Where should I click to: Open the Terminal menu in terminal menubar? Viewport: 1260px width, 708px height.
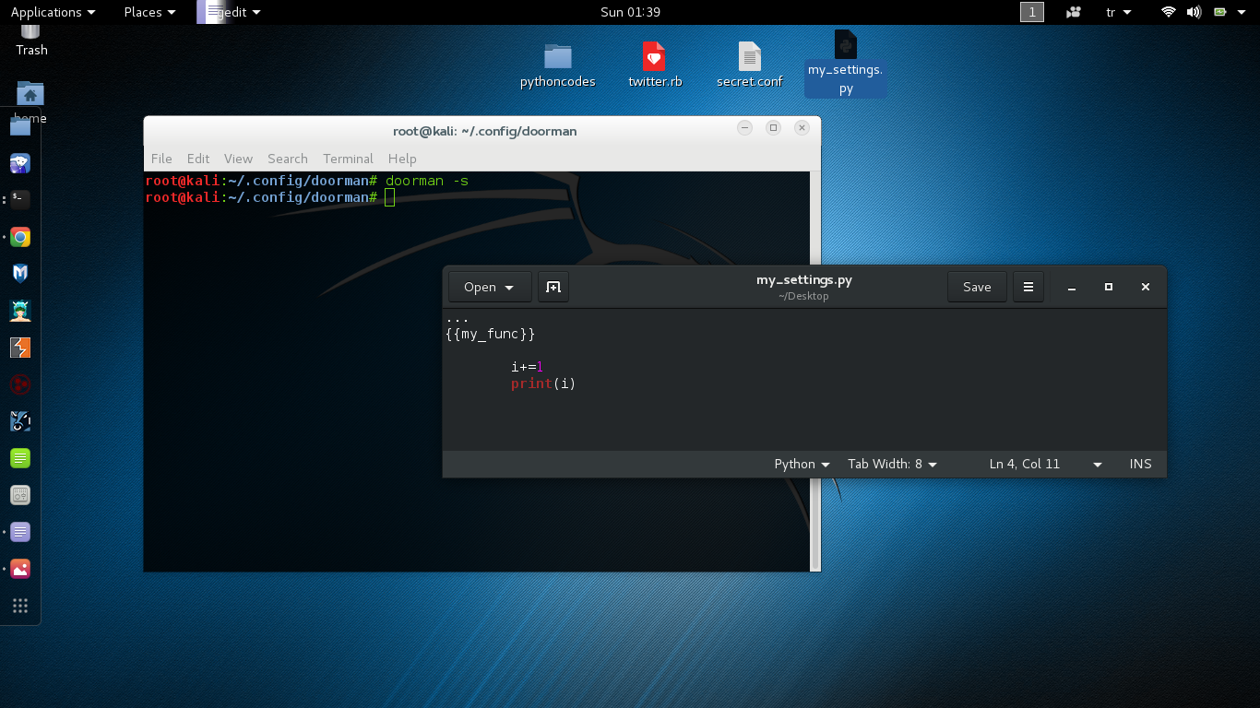coord(348,159)
